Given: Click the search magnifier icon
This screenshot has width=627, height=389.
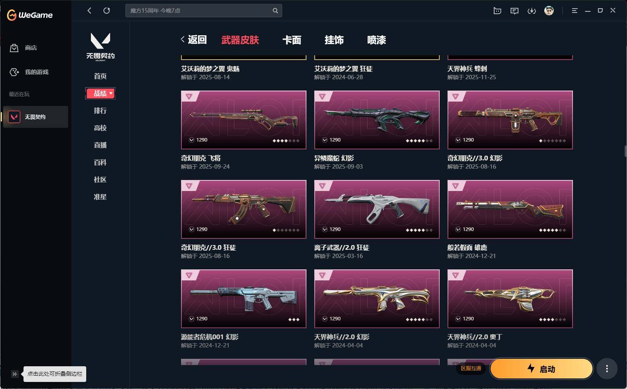Looking at the screenshot, I should click(275, 11).
